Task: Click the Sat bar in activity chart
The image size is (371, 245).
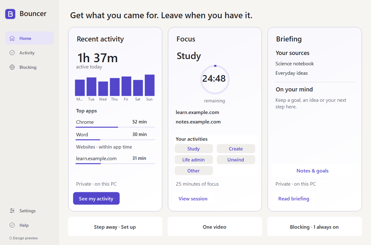Action: pos(138,88)
